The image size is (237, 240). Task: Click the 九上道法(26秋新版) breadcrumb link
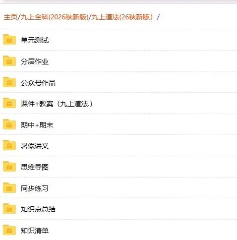click(x=122, y=17)
